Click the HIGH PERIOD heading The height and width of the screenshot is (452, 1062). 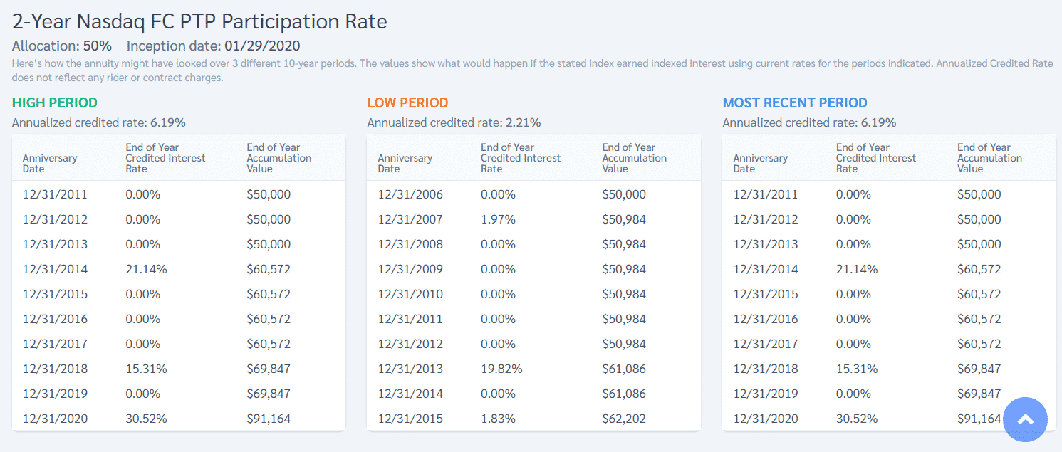pyautogui.click(x=55, y=103)
